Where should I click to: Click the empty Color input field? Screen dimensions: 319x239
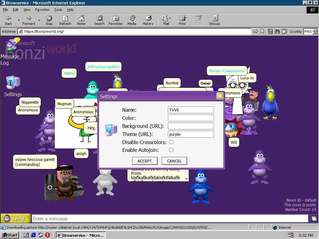[x=191, y=118]
